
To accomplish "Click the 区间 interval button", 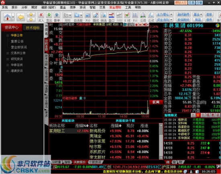I will [156, 102].
